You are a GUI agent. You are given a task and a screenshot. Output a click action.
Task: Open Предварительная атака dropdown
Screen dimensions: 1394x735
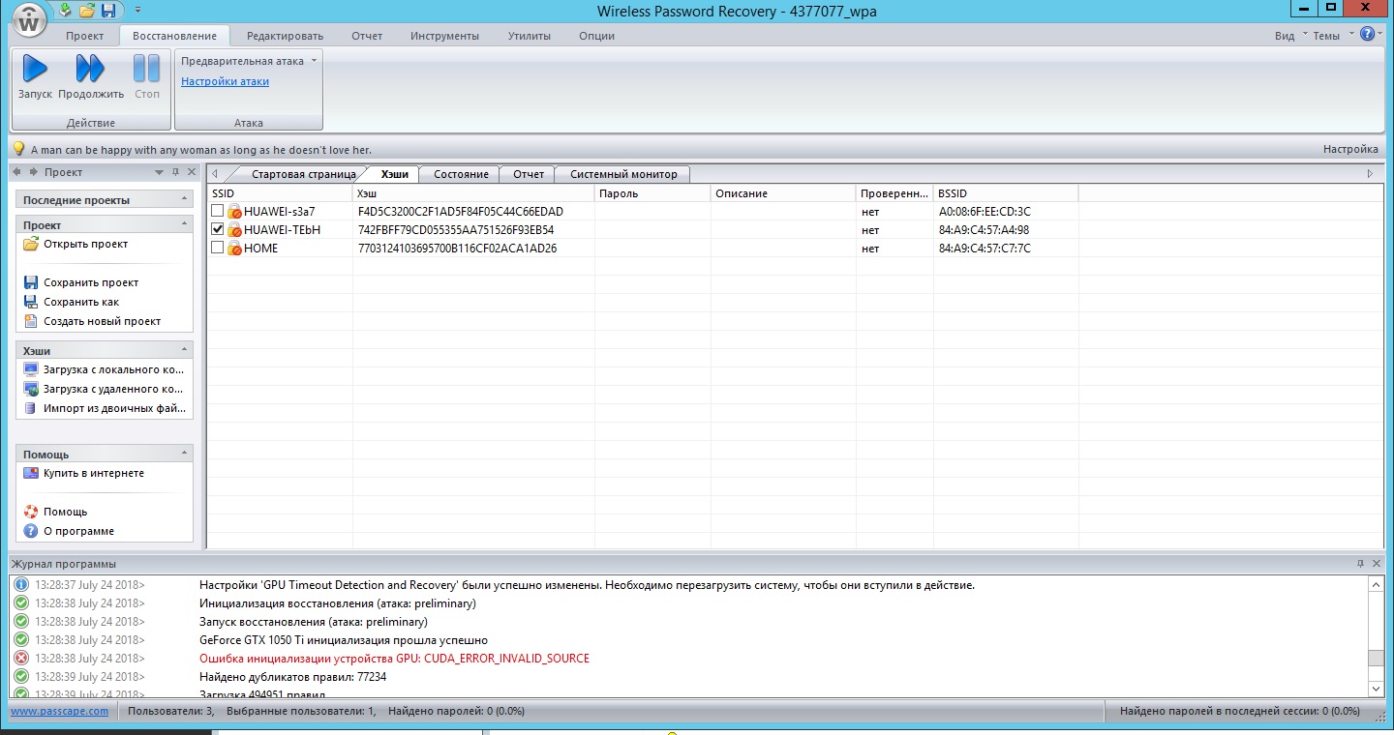pos(249,61)
